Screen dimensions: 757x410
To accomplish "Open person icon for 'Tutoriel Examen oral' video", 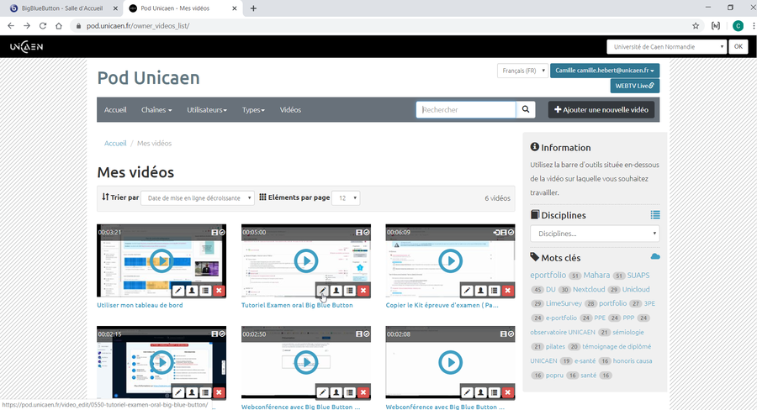I will tap(336, 291).
